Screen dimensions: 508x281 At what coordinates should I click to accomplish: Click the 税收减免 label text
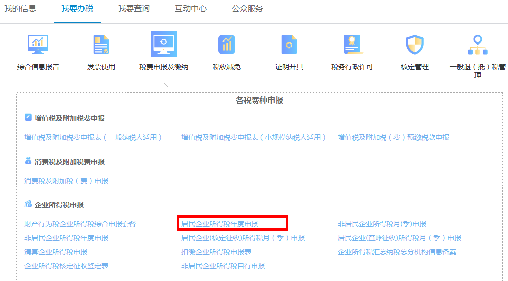[x=227, y=67]
